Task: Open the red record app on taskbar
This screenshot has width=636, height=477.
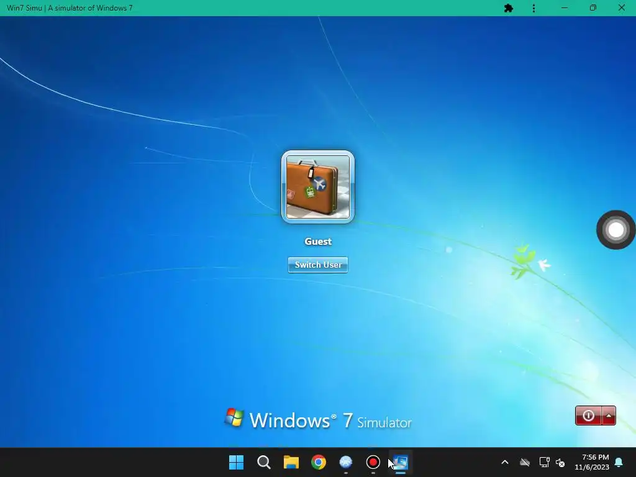Action: (x=373, y=462)
